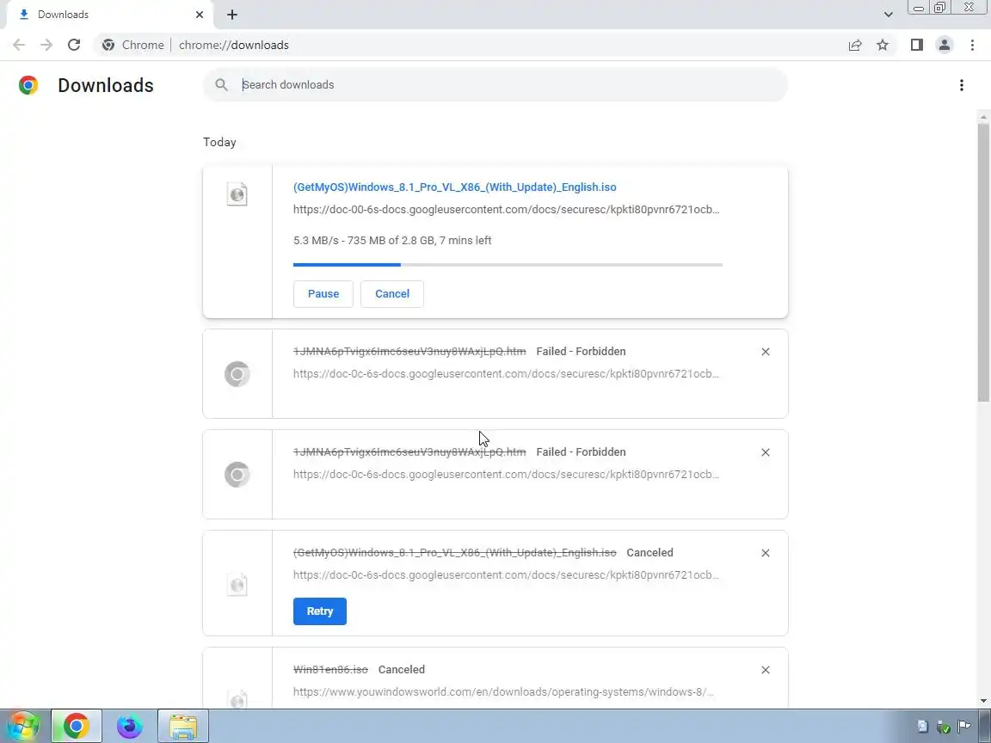Remove the second Failed - Forbidden entry
This screenshot has height=743, width=991.
tap(766, 452)
